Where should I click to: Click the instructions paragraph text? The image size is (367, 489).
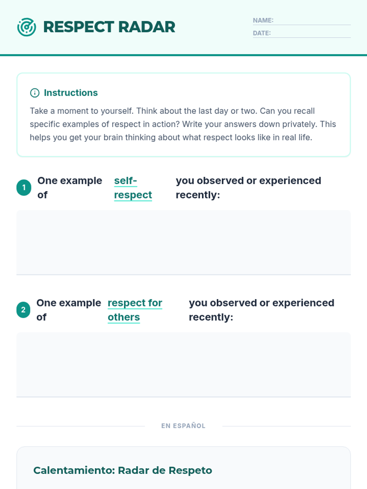click(183, 124)
